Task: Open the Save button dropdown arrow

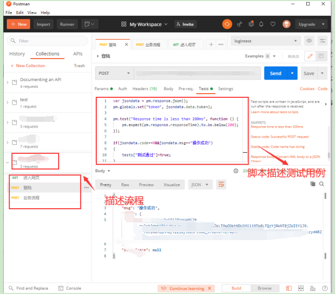Action: pos(322,73)
